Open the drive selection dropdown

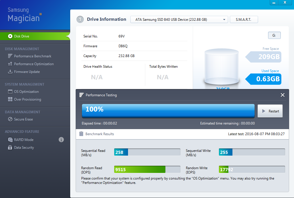click(x=179, y=20)
